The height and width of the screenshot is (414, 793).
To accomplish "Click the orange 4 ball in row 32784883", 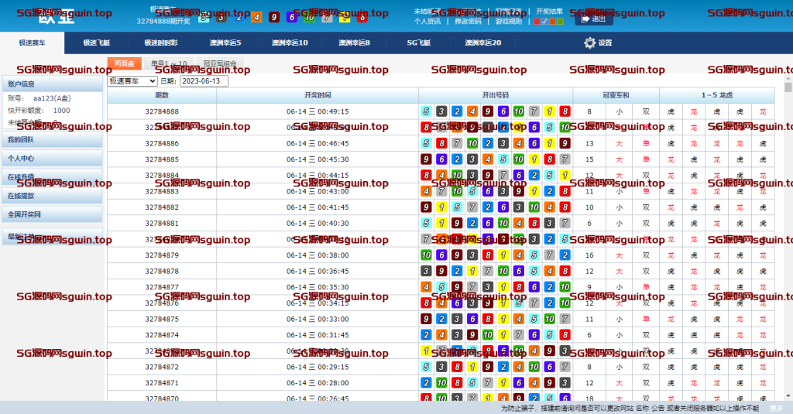I will [426, 191].
